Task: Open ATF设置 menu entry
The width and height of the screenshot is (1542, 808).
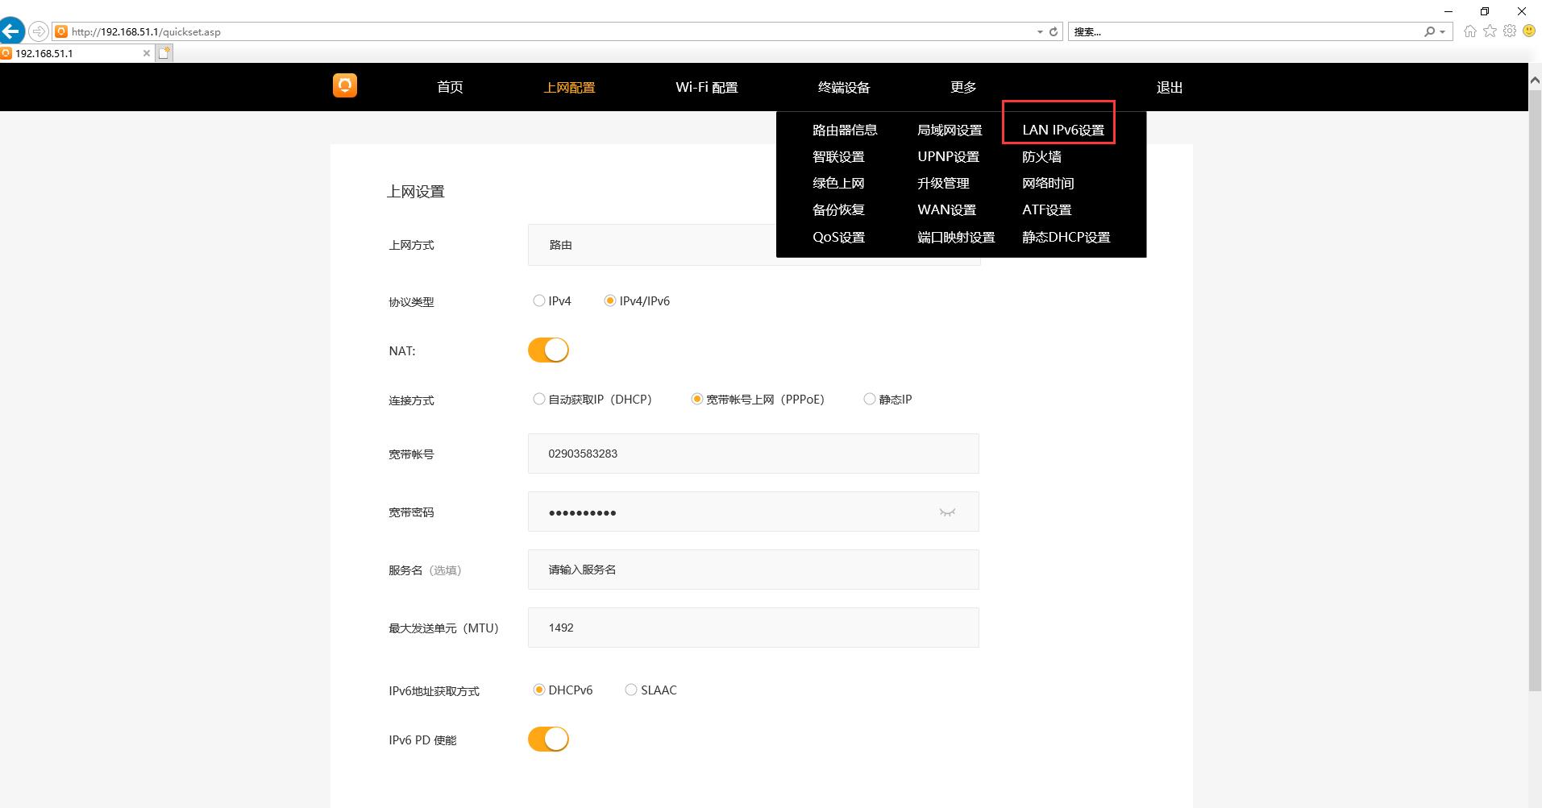Action: pos(1046,209)
